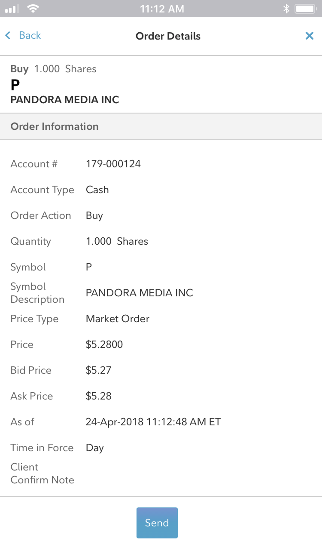The width and height of the screenshot is (322, 547).
Task: Tap the cellular signal bars icon
Action: coord(12,9)
